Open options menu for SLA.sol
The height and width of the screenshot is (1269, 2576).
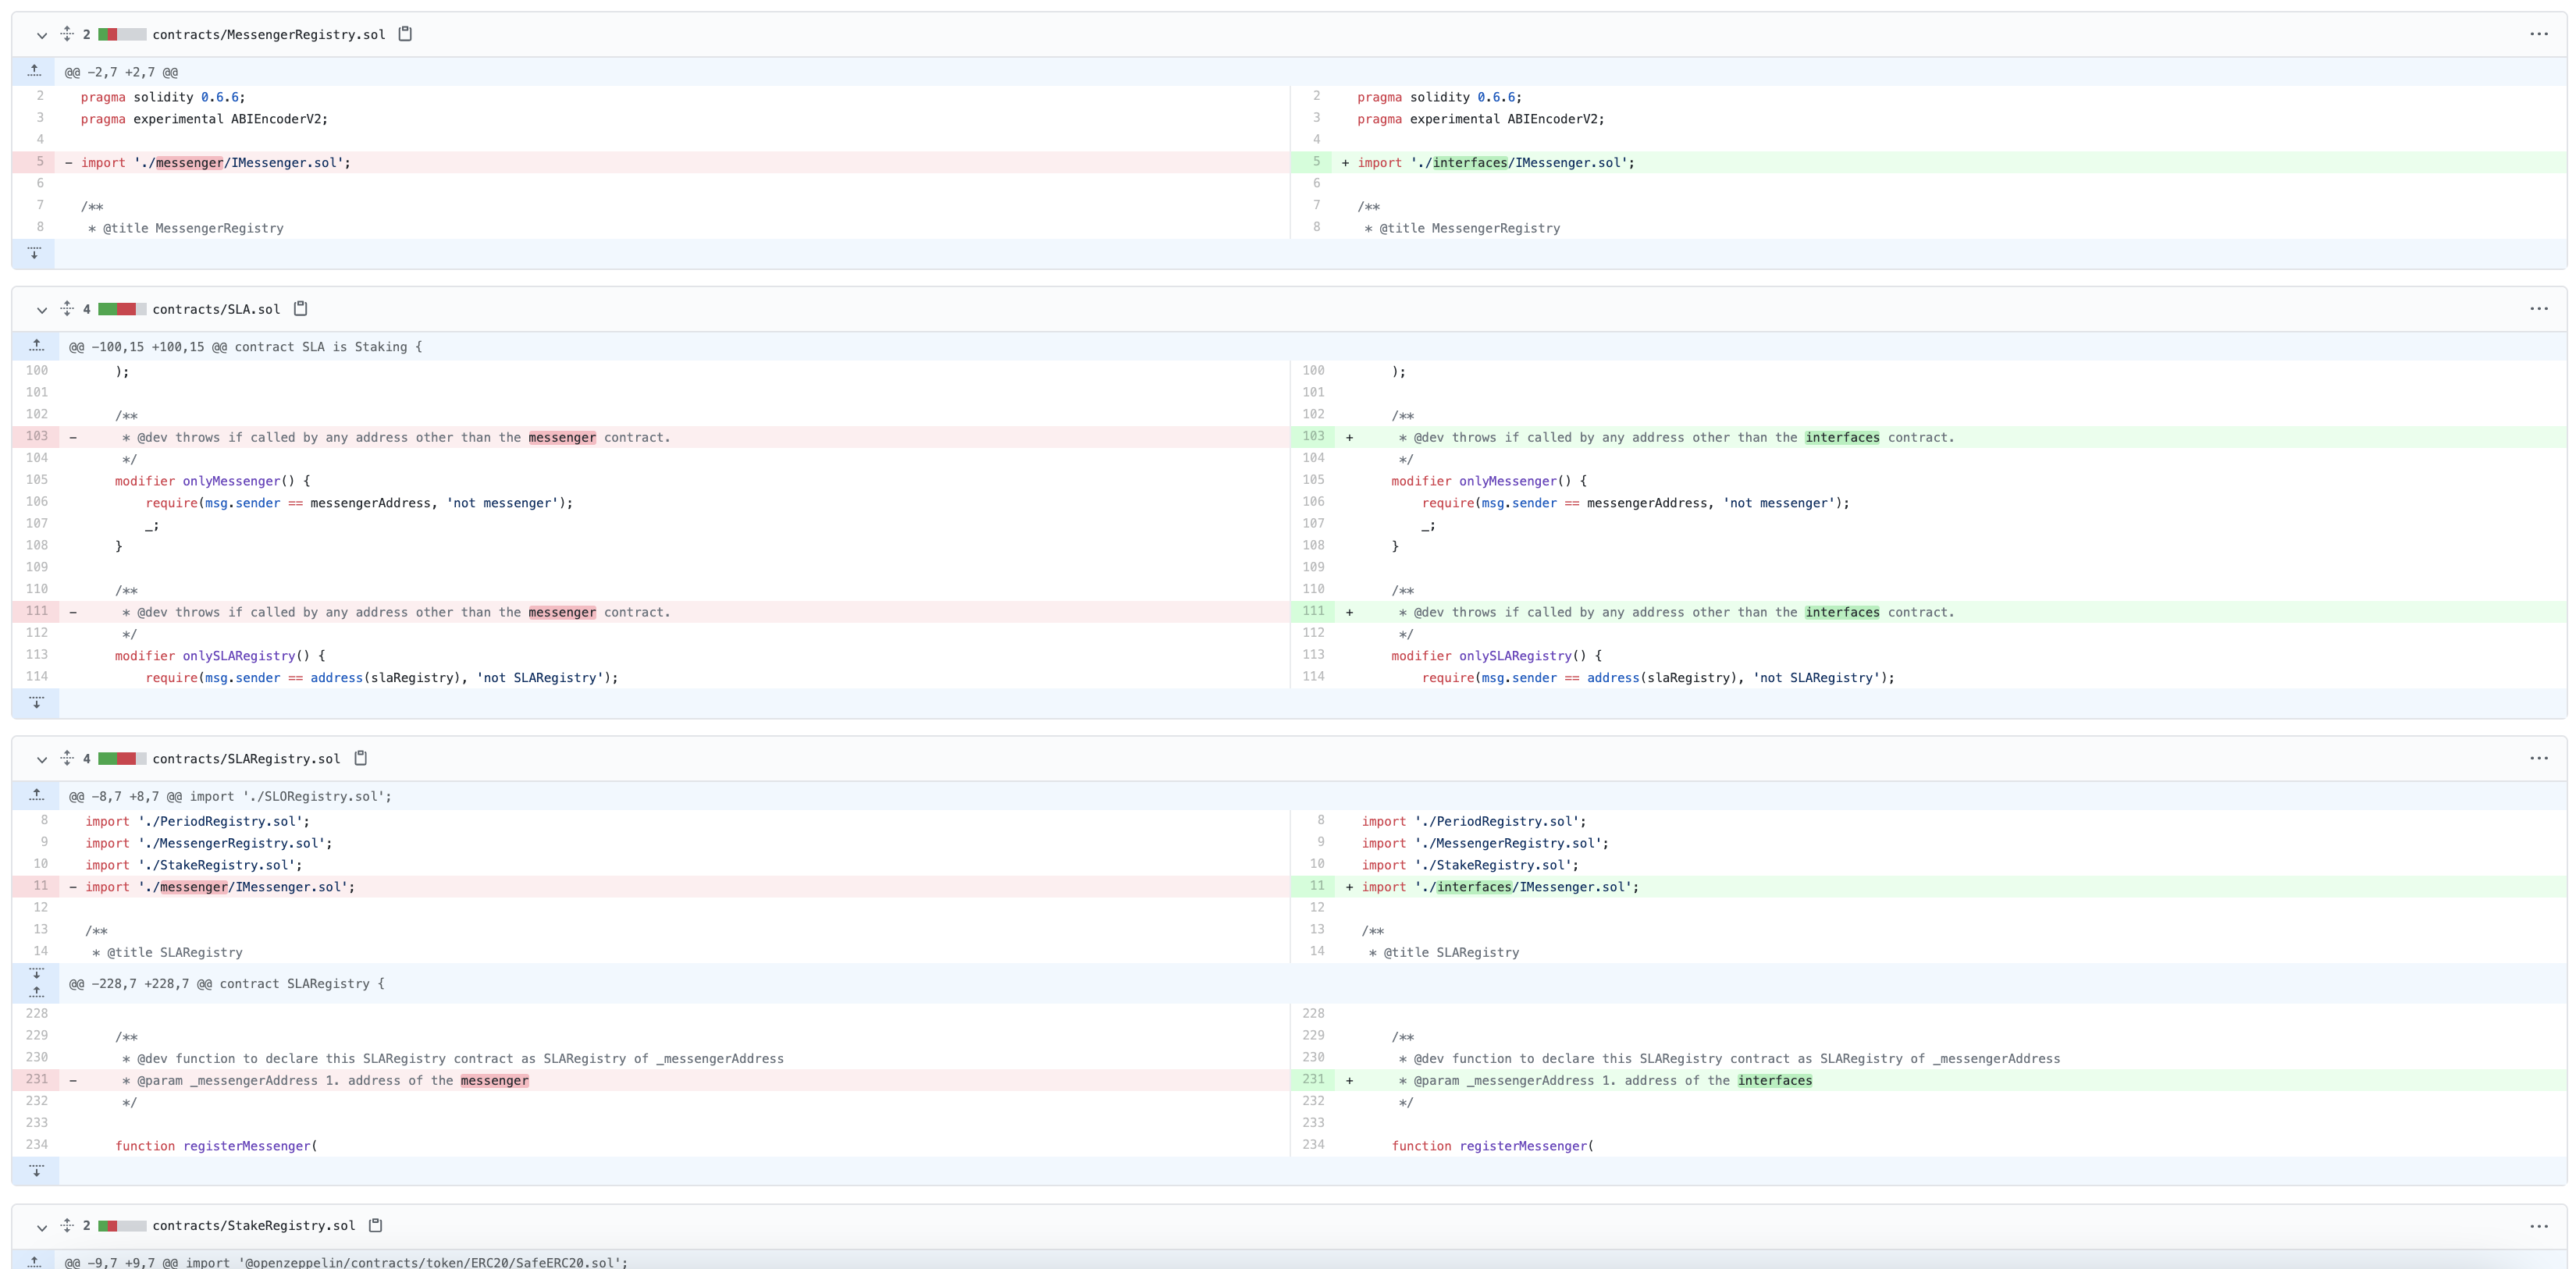pyautogui.click(x=2538, y=309)
